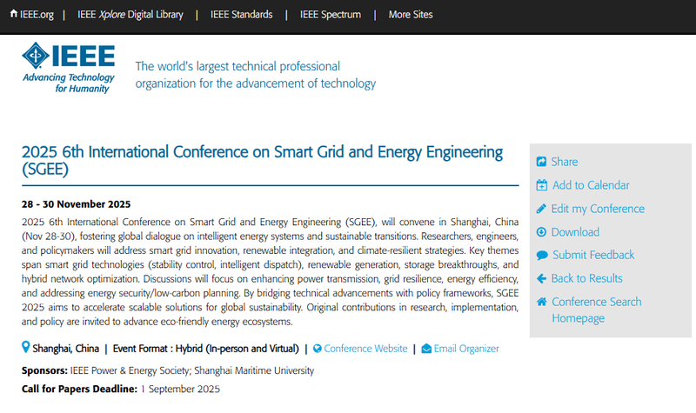The width and height of the screenshot is (696, 413).
Task: Click the Conference Search Homepage house icon
Action: coord(541,302)
